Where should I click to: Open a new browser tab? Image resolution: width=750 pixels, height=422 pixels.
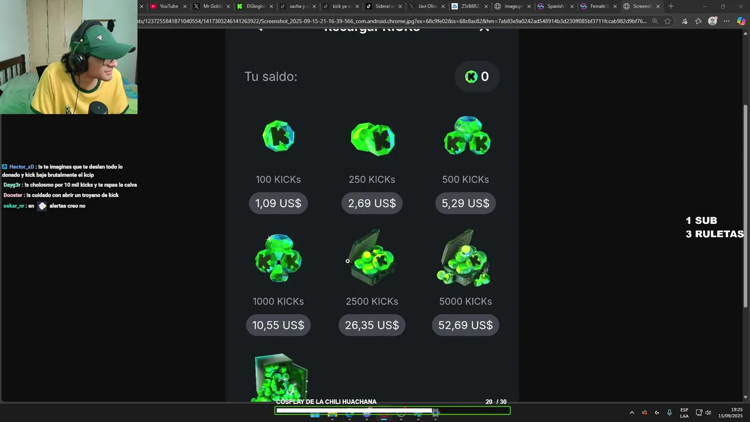click(x=671, y=6)
